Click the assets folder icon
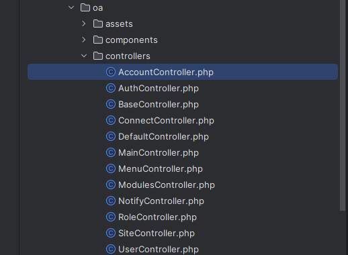The height and width of the screenshot is (255, 348). click(x=98, y=23)
